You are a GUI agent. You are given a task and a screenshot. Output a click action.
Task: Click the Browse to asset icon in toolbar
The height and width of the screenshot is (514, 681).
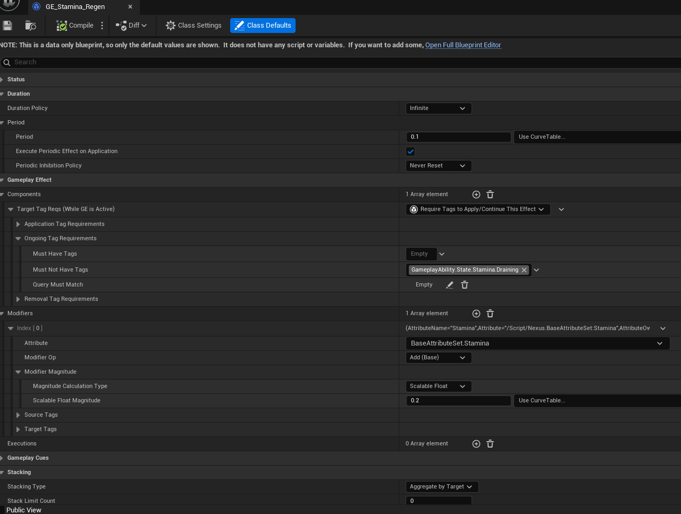30,26
